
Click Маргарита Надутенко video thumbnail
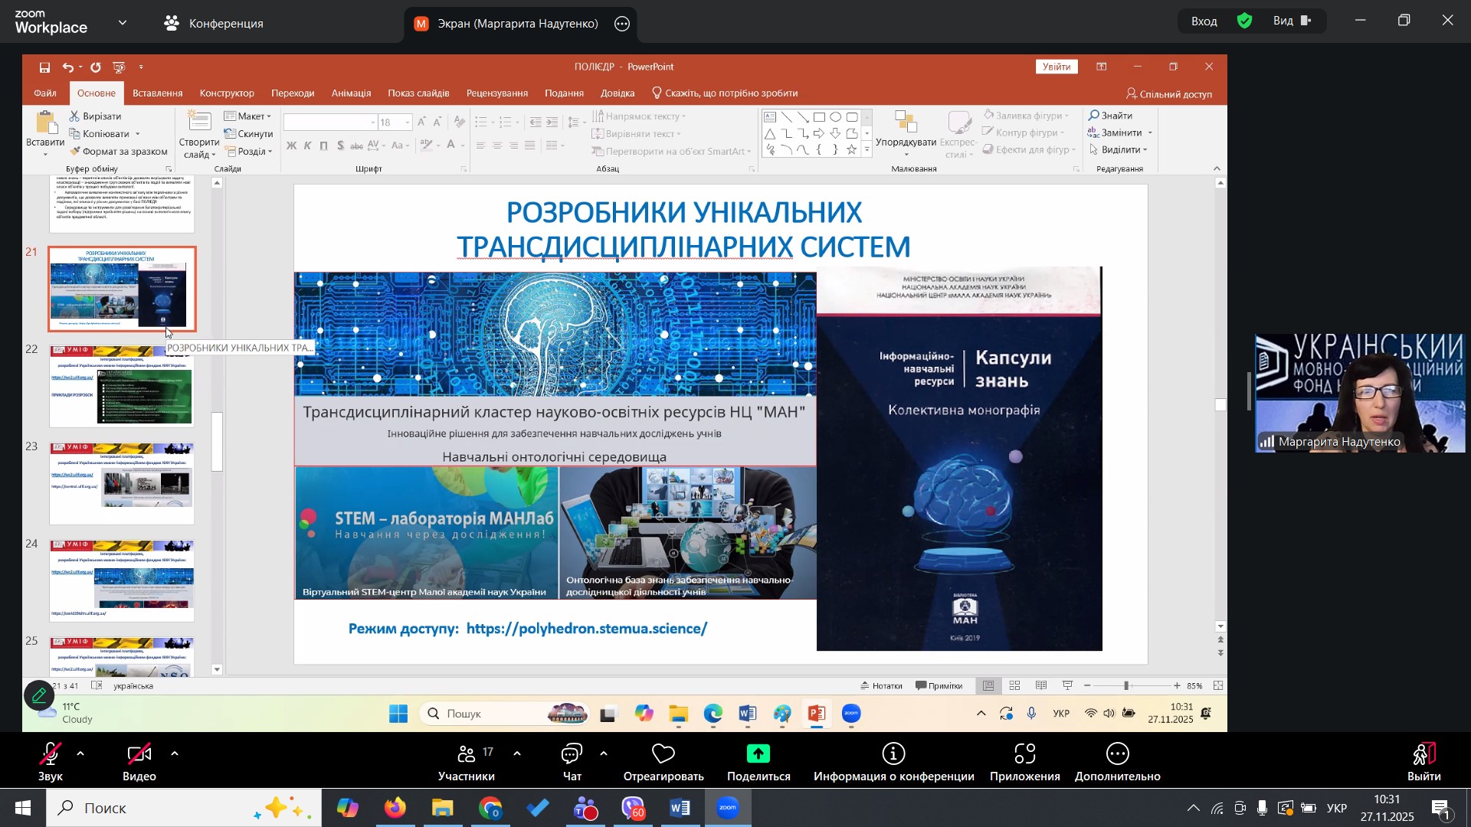[x=1359, y=394]
